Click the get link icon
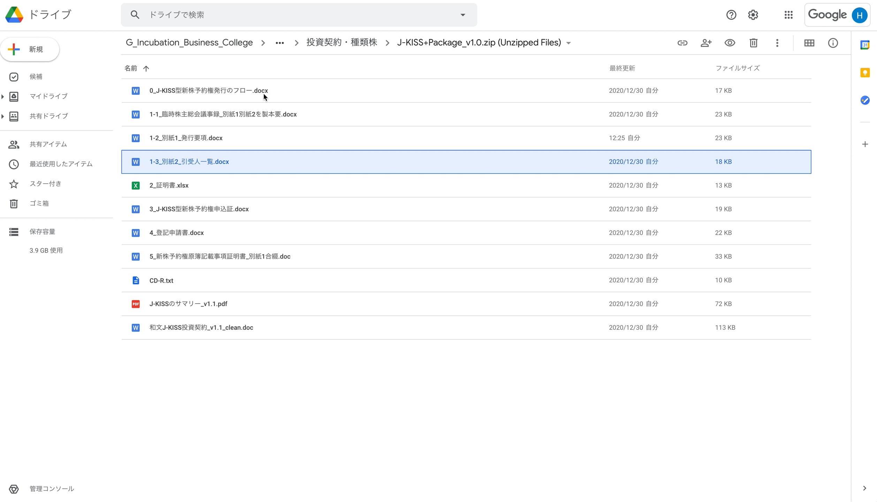This screenshot has height=502, width=877. pos(682,43)
